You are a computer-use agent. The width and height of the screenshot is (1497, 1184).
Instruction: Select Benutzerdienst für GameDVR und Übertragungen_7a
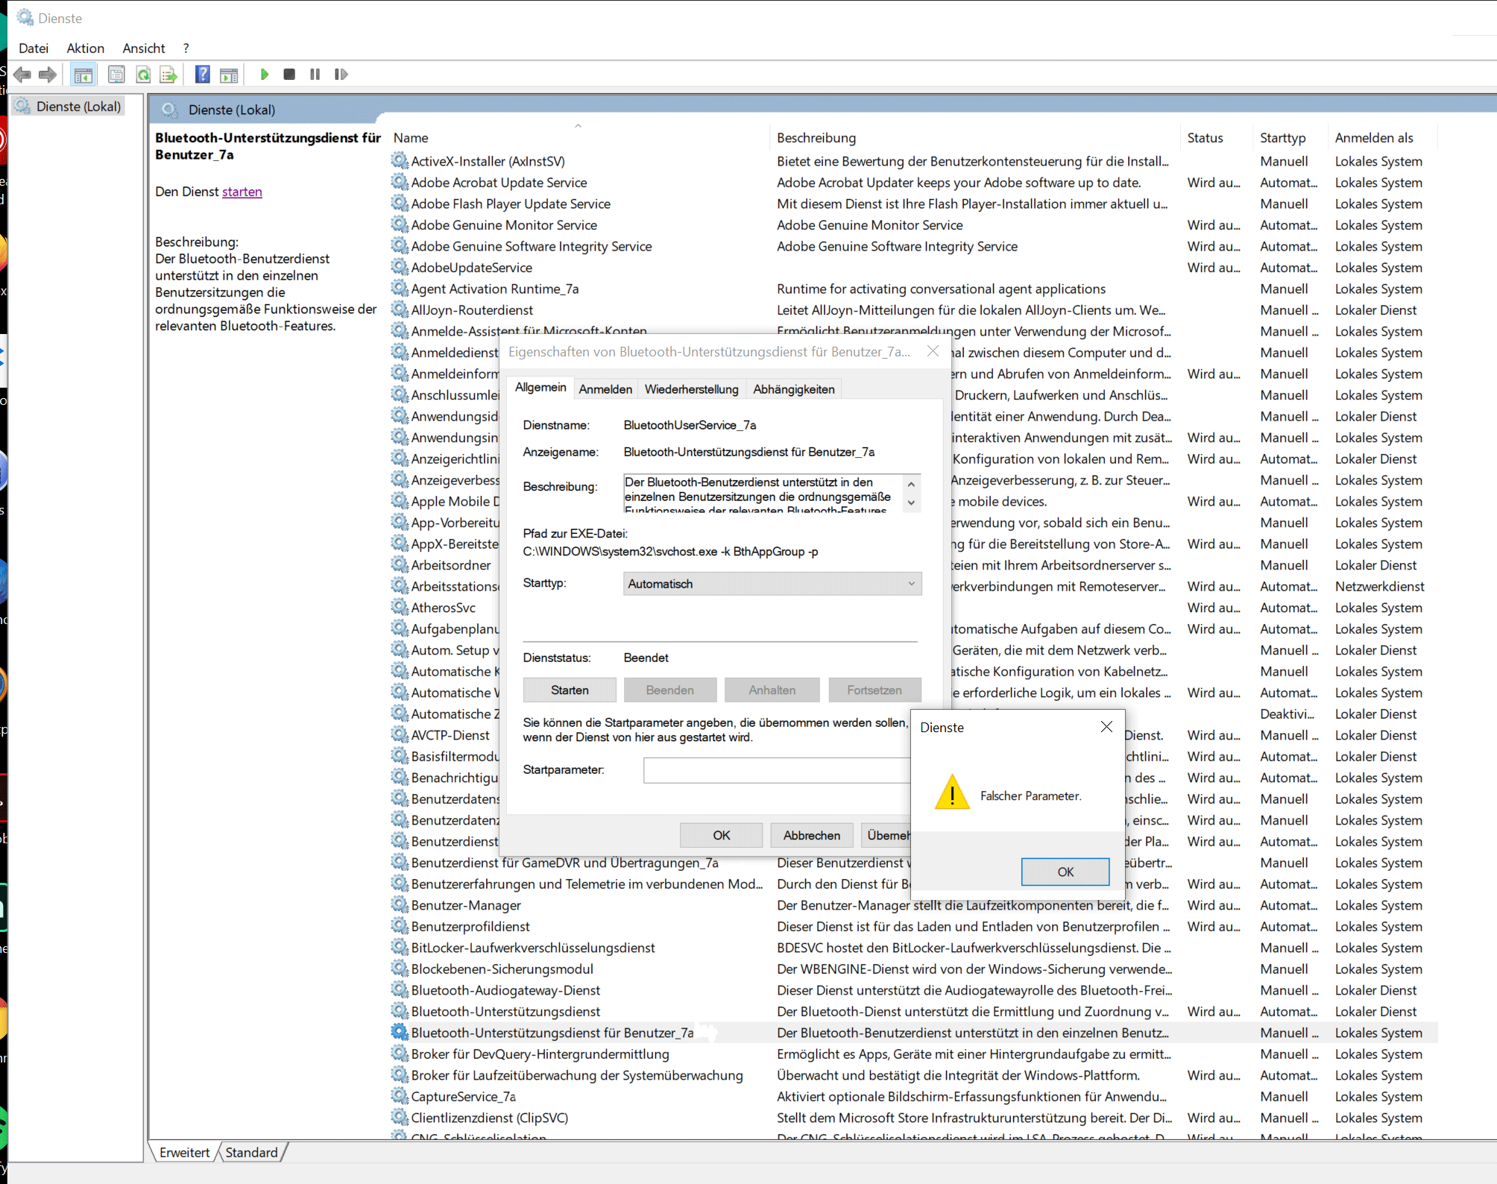click(564, 863)
